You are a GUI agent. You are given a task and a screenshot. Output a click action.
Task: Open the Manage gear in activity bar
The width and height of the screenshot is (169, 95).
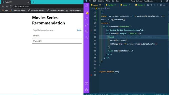[x=86, y=90]
